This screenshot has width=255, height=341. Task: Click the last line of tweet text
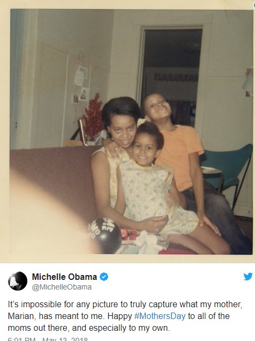pyautogui.click(x=88, y=328)
